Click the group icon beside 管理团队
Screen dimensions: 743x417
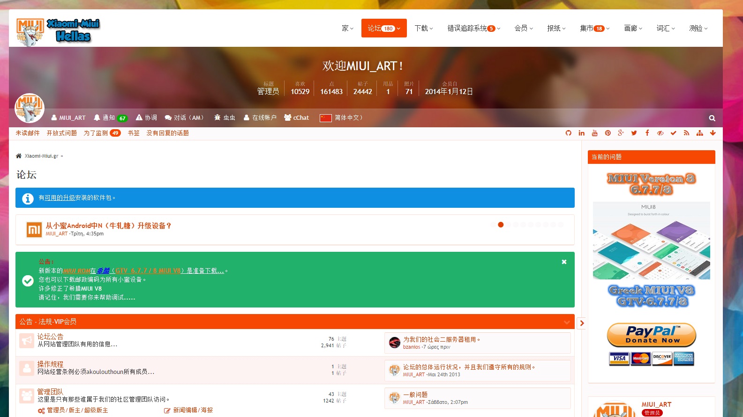[27, 396]
